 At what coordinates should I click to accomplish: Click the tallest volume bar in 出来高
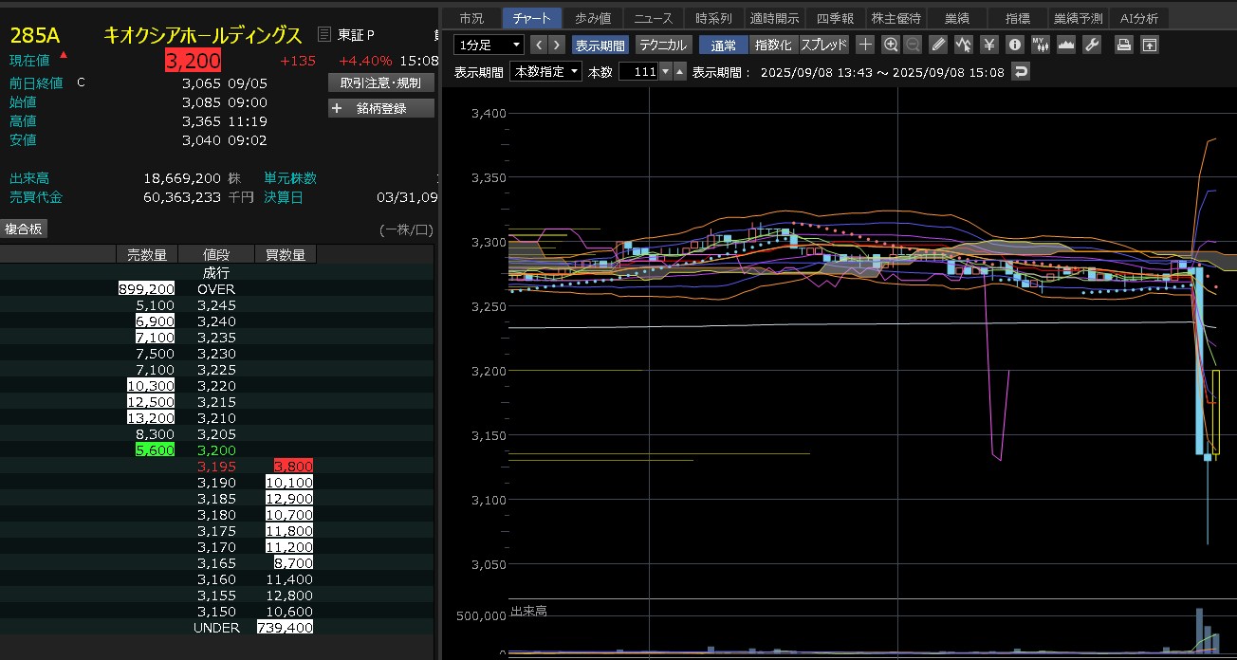1199,630
